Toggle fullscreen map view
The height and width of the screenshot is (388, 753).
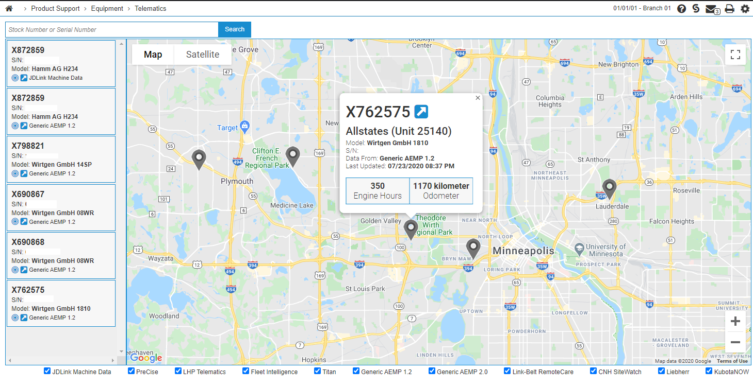tap(735, 55)
